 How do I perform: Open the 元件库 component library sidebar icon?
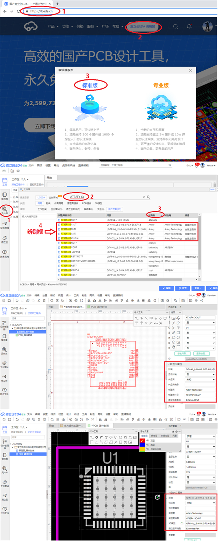click(x=5, y=210)
